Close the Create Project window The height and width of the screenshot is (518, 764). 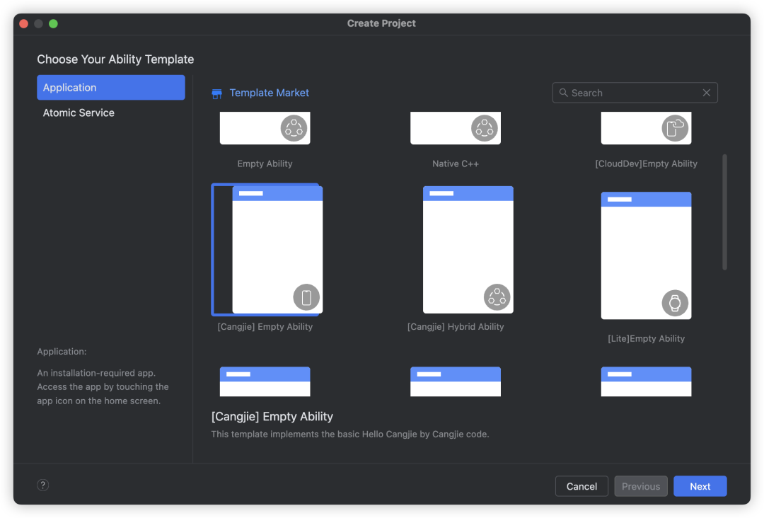tap(24, 23)
